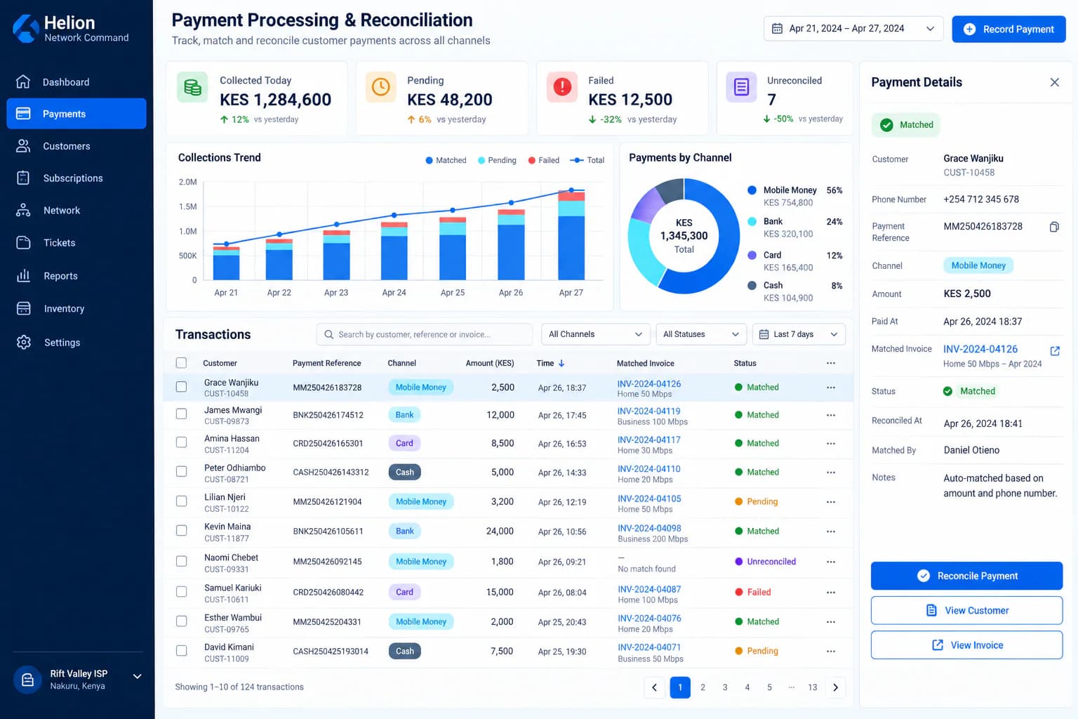Click the Rift Valley ISP avatar icon
The height and width of the screenshot is (719, 1078).
click(27, 680)
